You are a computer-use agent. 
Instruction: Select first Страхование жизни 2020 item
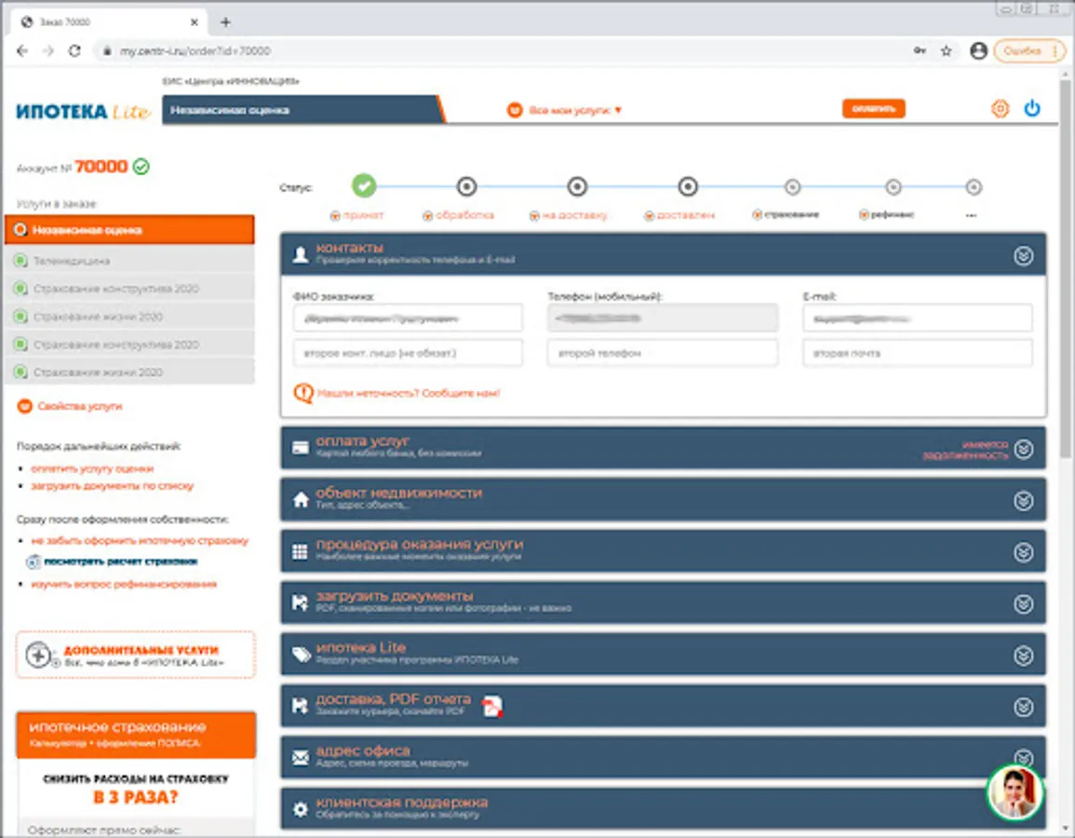(x=129, y=317)
